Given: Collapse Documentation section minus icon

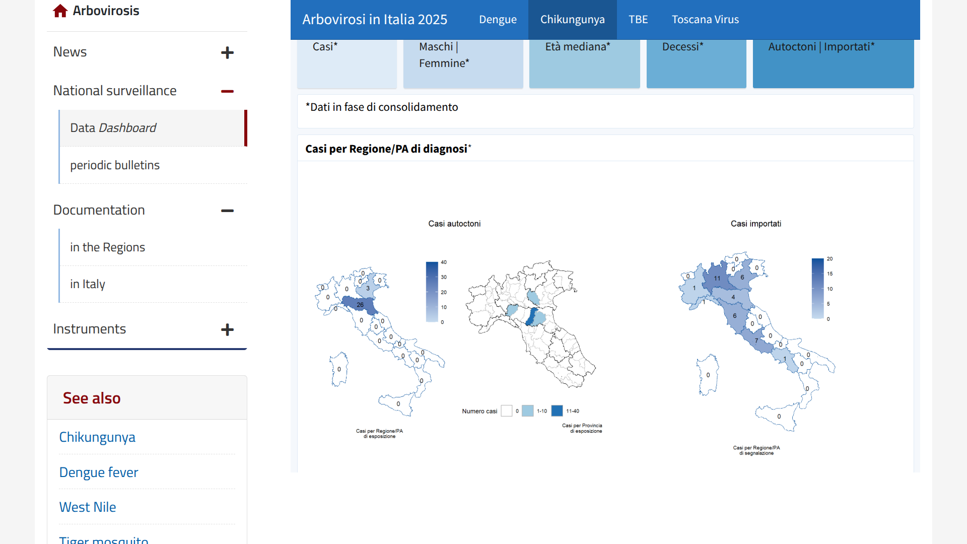Looking at the screenshot, I should [227, 211].
